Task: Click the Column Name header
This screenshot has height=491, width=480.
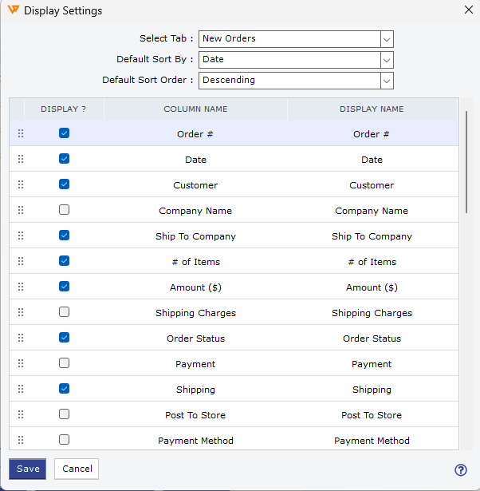Action: pyautogui.click(x=195, y=109)
